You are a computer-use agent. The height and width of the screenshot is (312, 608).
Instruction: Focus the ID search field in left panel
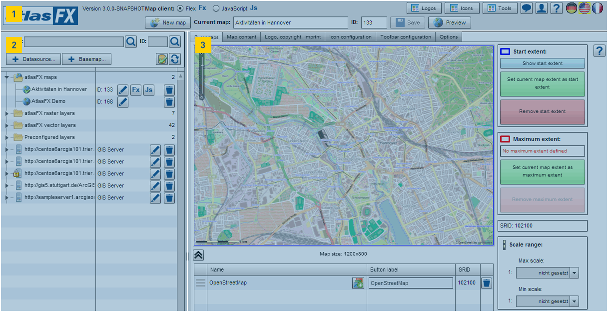tap(158, 41)
